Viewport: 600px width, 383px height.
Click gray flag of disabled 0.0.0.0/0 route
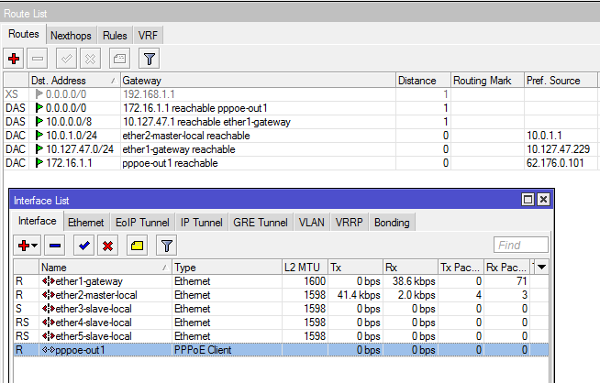[39, 94]
